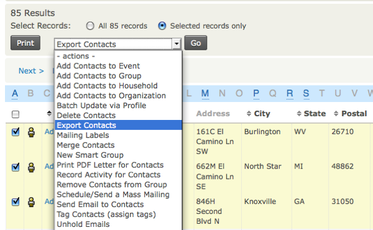Click the contact icon in the Burlington row
The image size is (373, 230).
pyautogui.click(x=31, y=132)
